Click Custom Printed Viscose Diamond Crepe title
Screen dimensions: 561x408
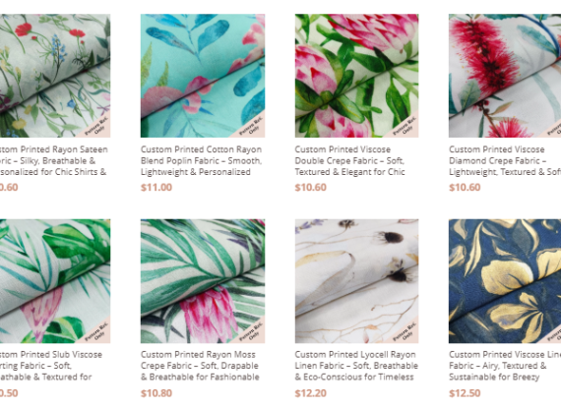tap(505, 161)
